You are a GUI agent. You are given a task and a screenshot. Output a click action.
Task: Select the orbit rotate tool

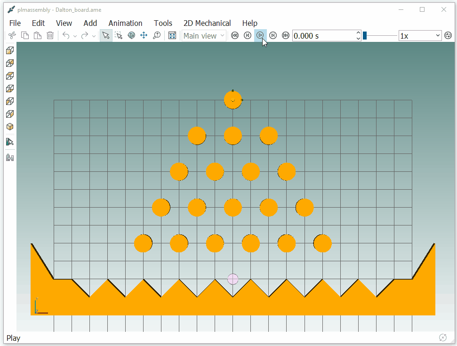coord(131,35)
